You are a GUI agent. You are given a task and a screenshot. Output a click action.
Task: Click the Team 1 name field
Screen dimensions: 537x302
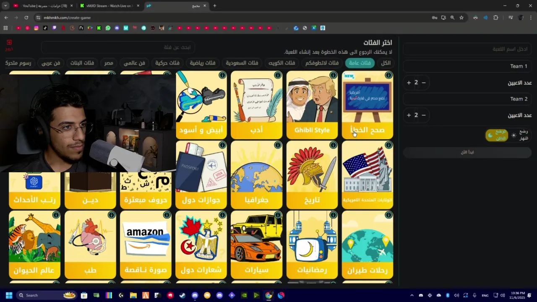tap(467, 66)
